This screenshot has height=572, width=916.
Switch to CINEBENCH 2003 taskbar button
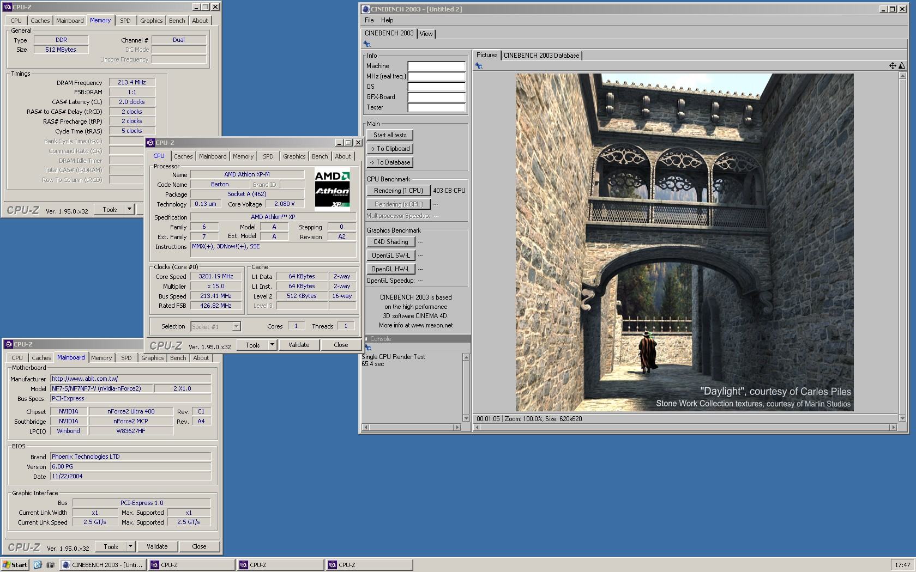pos(103,565)
